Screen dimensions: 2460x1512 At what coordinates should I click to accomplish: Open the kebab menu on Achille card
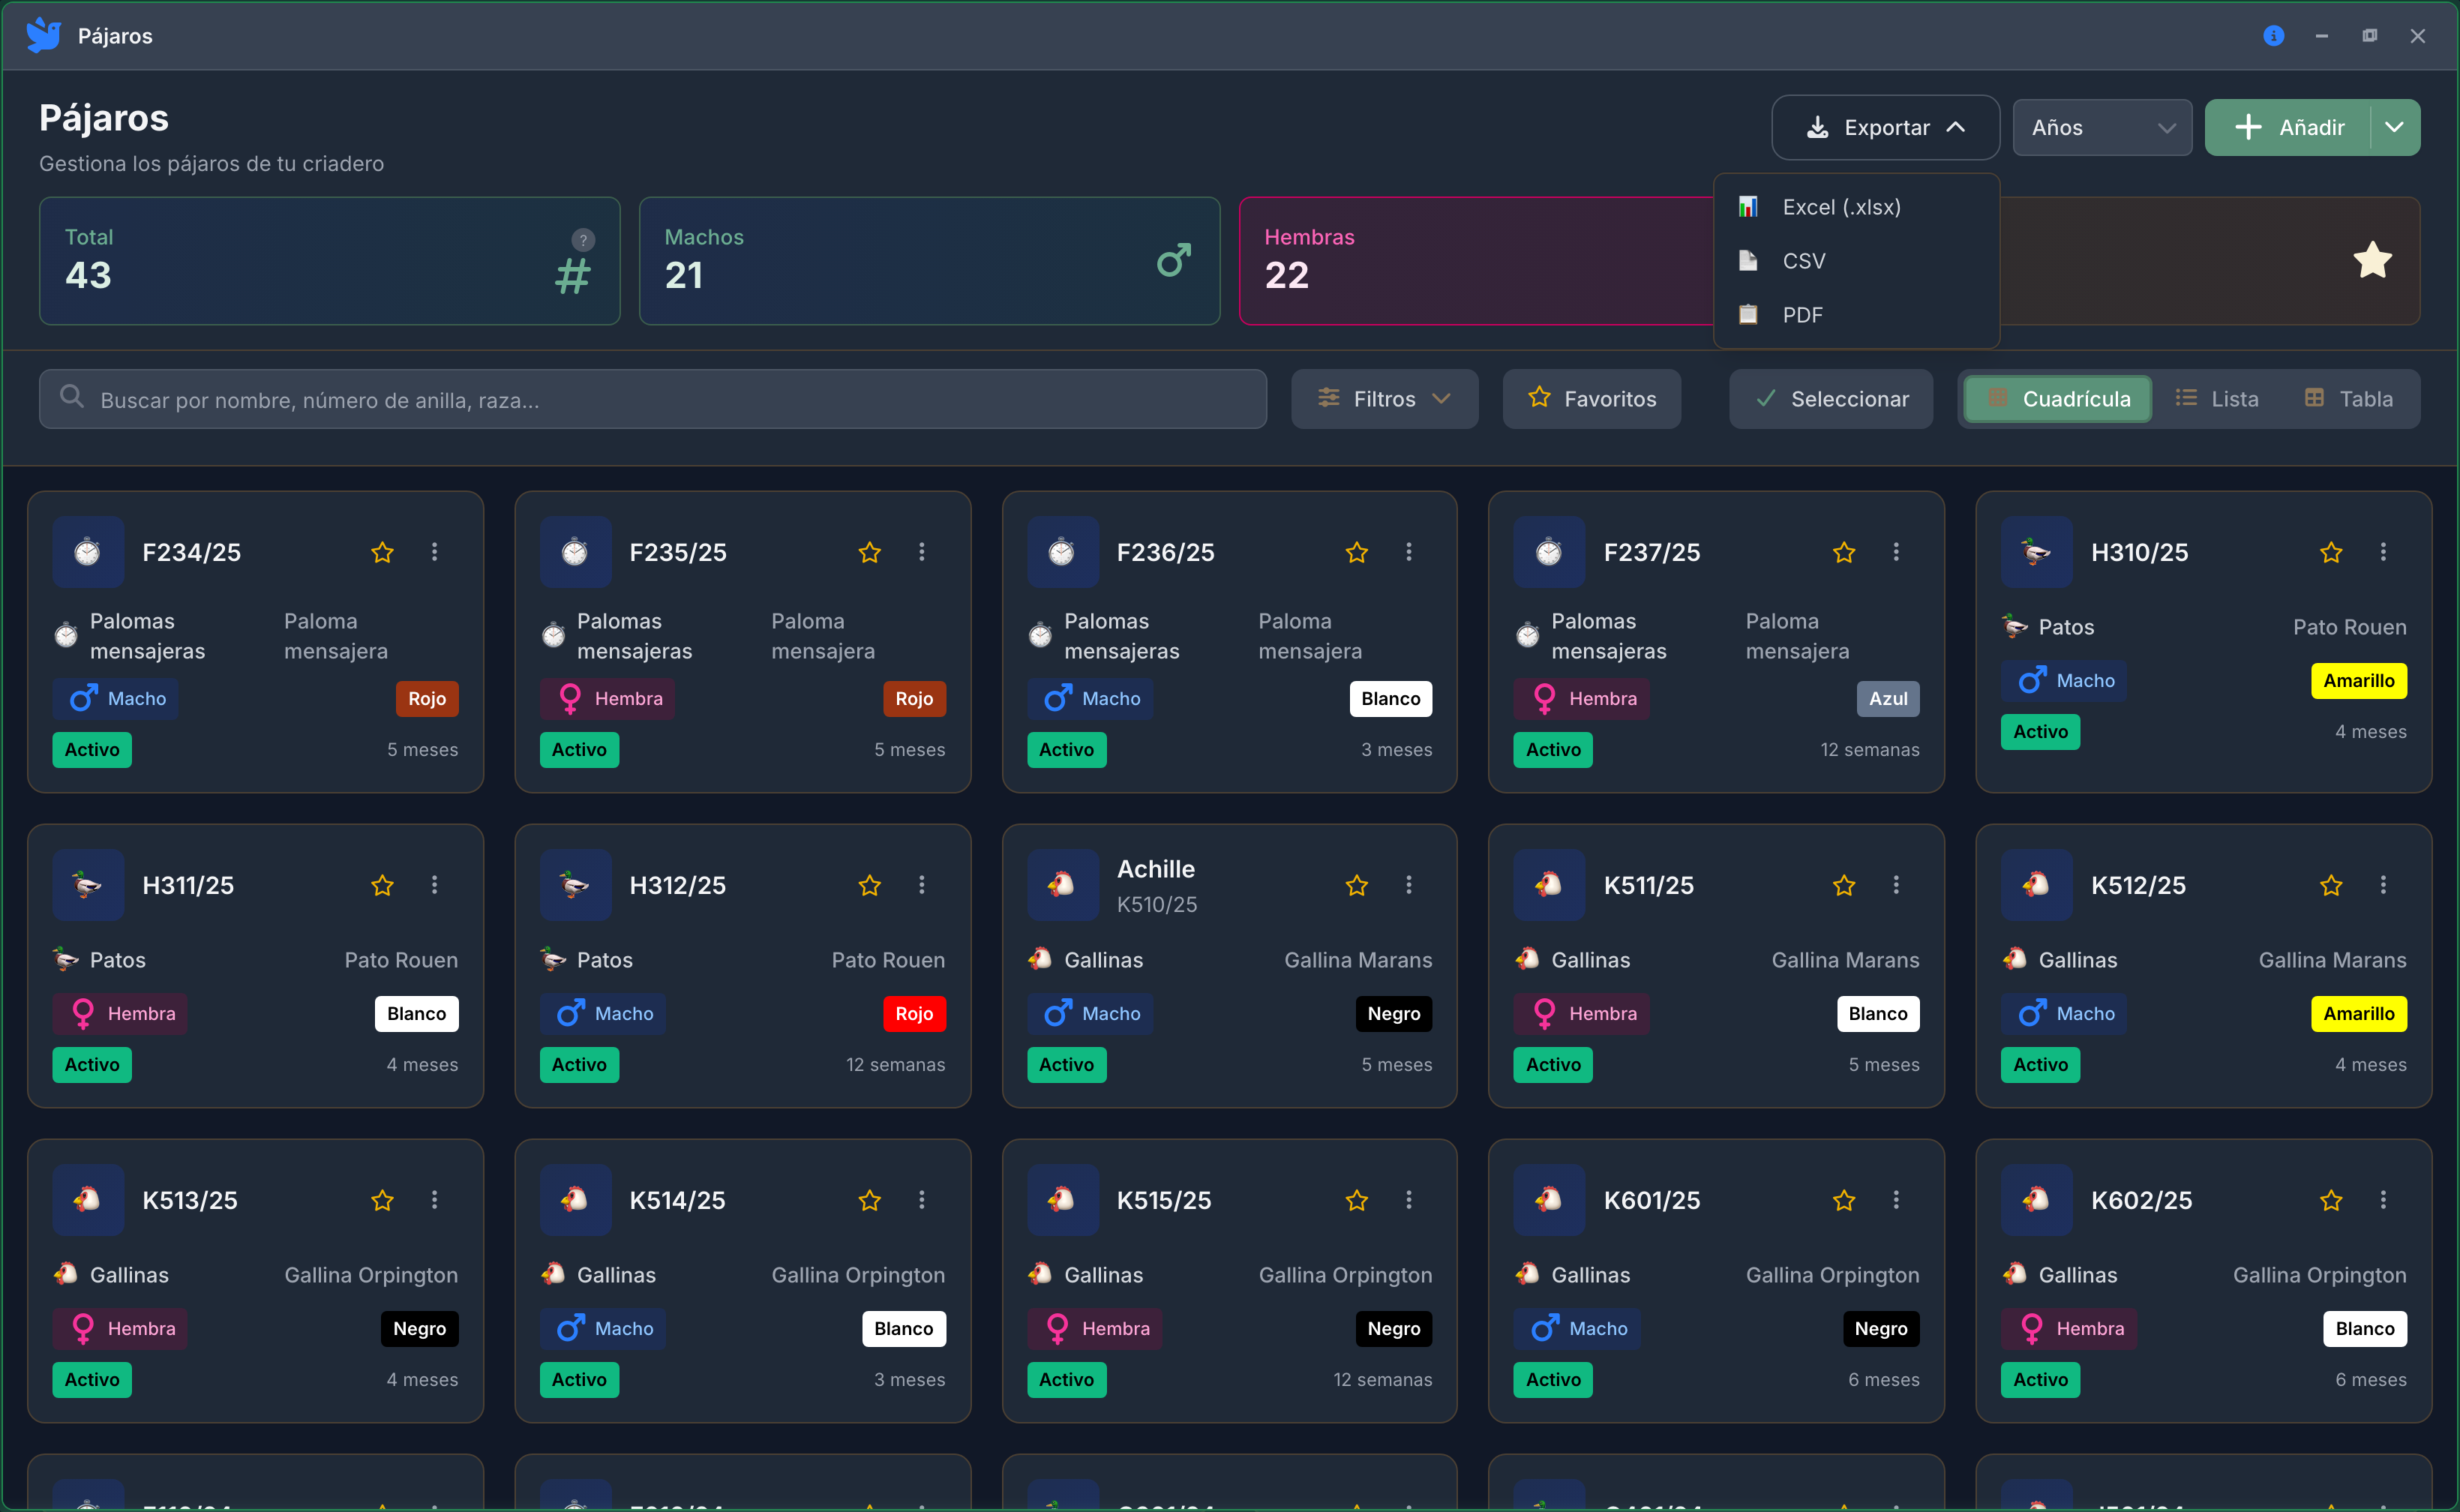[1409, 885]
